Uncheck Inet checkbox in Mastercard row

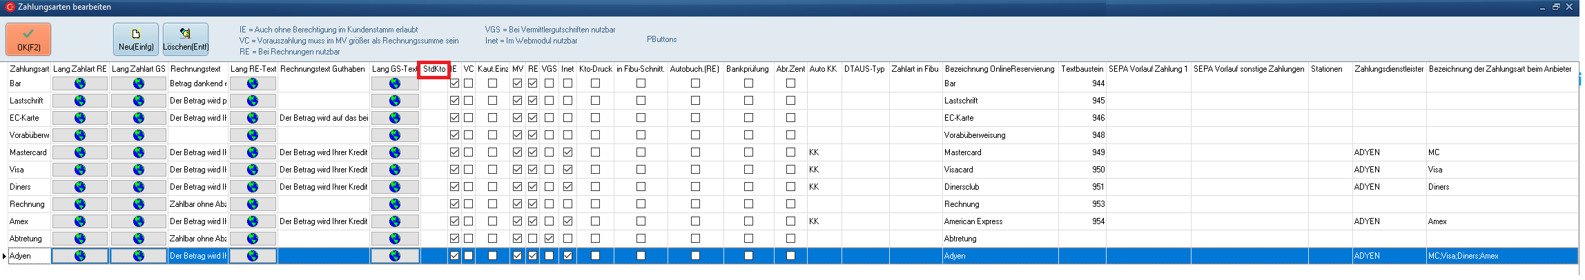pos(567,152)
